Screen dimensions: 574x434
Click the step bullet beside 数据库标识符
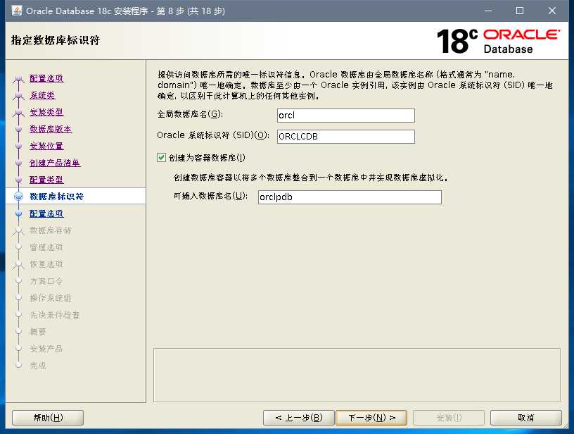pos(18,197)
